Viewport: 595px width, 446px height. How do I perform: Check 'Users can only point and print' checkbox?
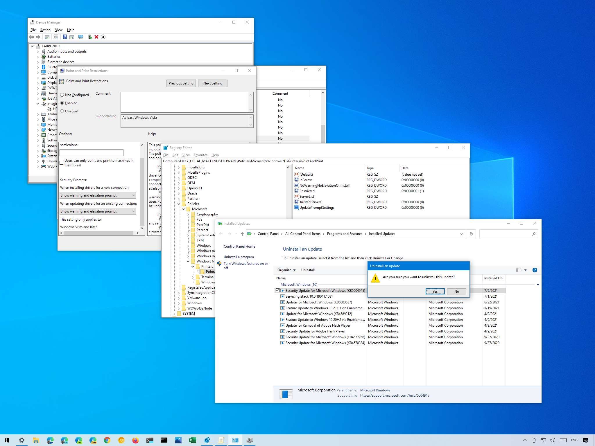tap(62, 163)
